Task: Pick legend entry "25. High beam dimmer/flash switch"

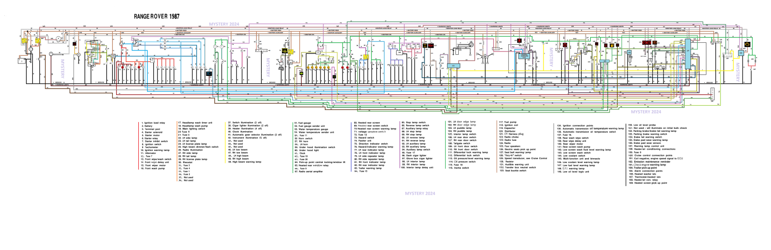Action: [x=198, y=147]
